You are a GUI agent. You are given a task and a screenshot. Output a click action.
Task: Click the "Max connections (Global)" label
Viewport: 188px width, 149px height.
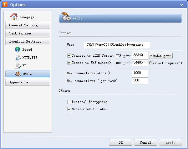(88, 73)
